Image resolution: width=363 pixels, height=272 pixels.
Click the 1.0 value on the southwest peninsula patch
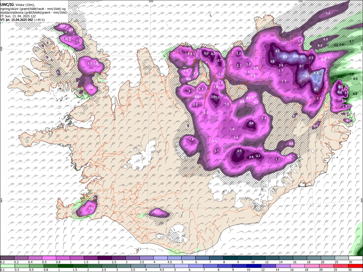pos(91,208)
